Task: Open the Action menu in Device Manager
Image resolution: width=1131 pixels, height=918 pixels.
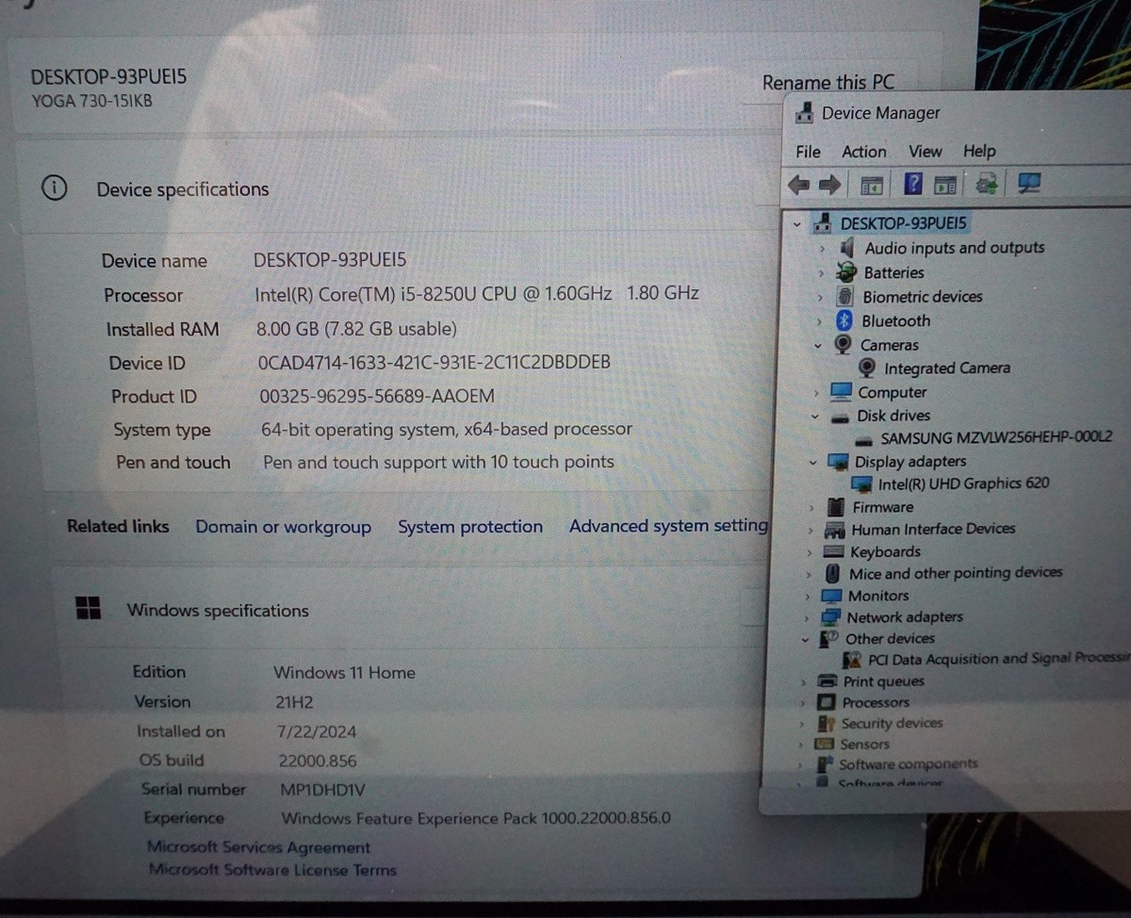Action: 864,152
